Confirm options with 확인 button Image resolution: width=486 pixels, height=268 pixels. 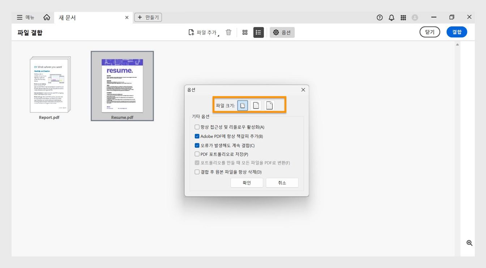click(x=247, y=182)
